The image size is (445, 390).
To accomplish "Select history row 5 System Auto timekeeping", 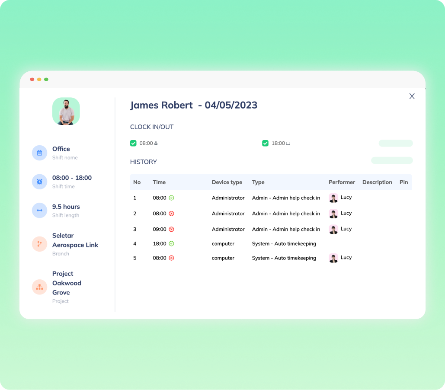I will point(284,258).
